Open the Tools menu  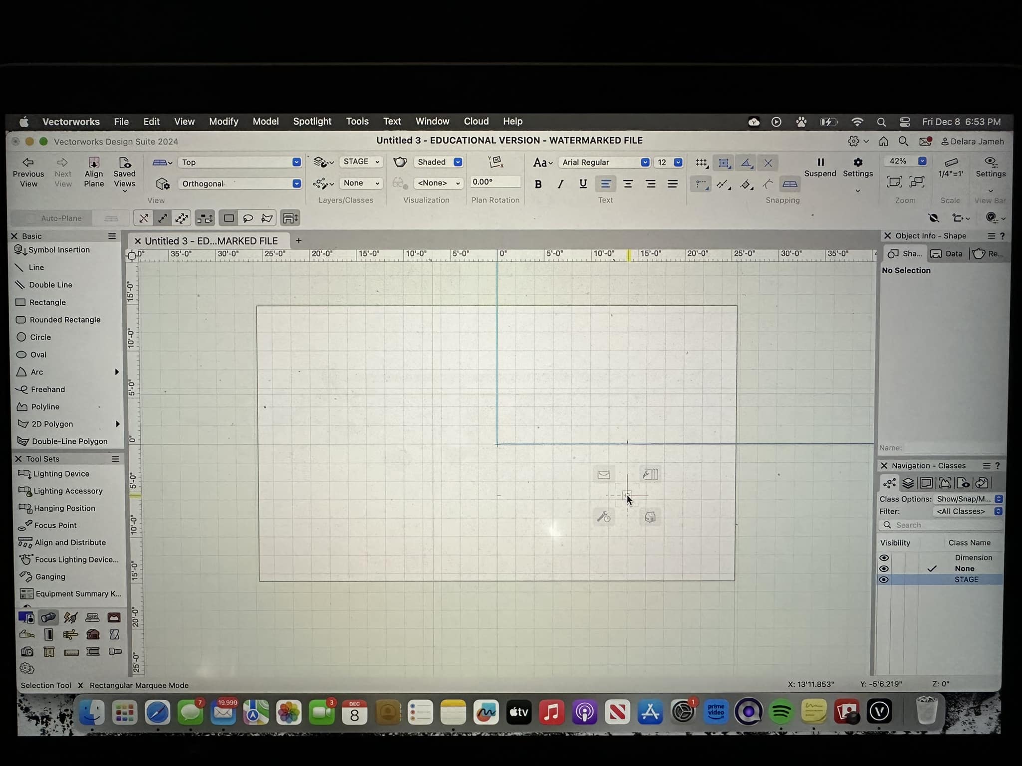tap(357, 121)
